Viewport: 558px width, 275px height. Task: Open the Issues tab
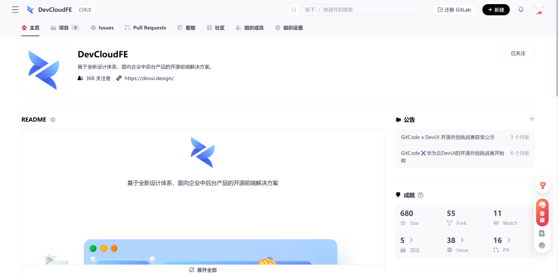102,28
